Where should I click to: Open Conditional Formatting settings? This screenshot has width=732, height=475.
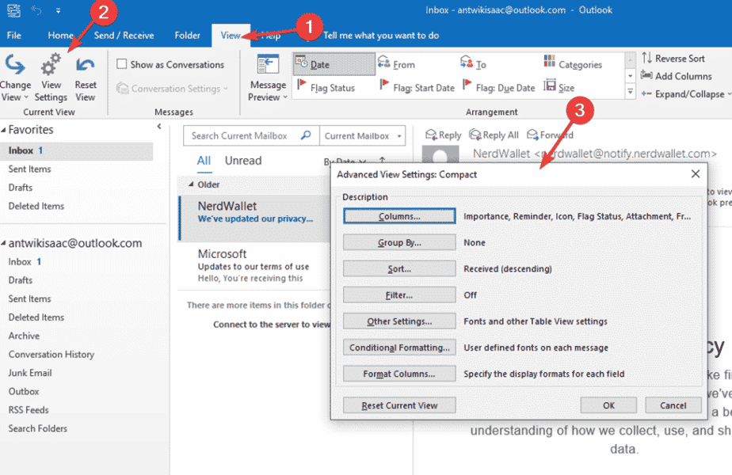(x=398, y=349)
